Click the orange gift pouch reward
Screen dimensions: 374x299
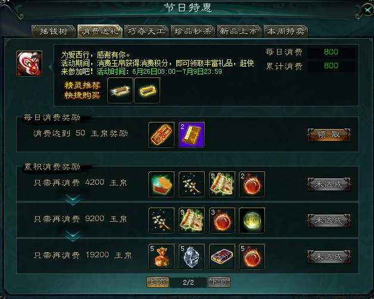161,256
